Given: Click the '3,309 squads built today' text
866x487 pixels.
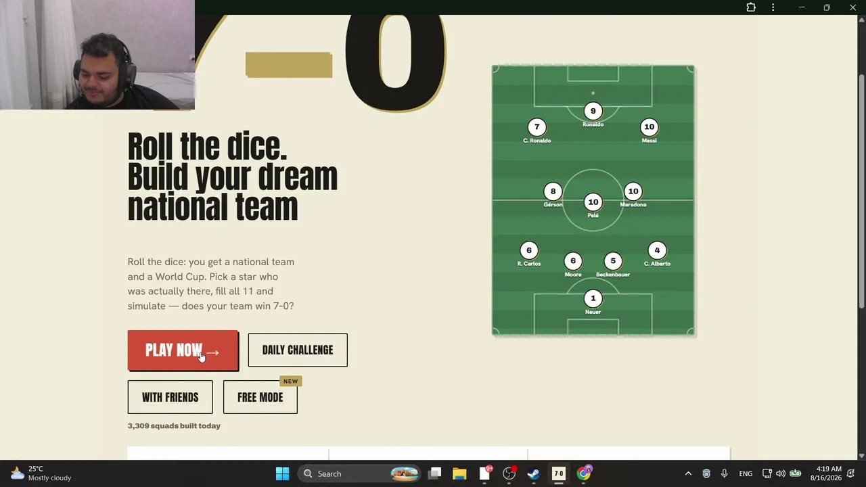Looking at the screenshot, I should (174, 425).
